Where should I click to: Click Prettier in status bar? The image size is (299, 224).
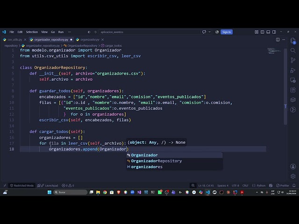pyautogui.click(x=283, y=186)
